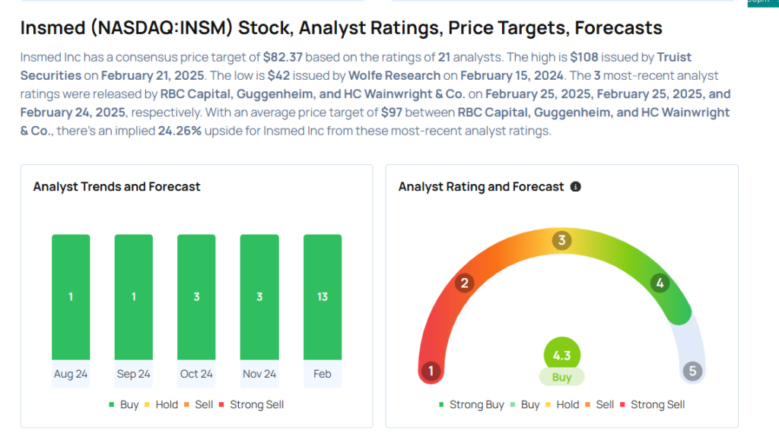Select the Feb bar showing 13
Screen dimensions: 779x443
point(323,296)
